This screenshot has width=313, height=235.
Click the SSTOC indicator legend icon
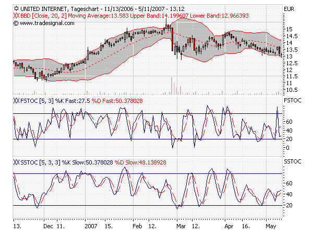pos(16,162)
